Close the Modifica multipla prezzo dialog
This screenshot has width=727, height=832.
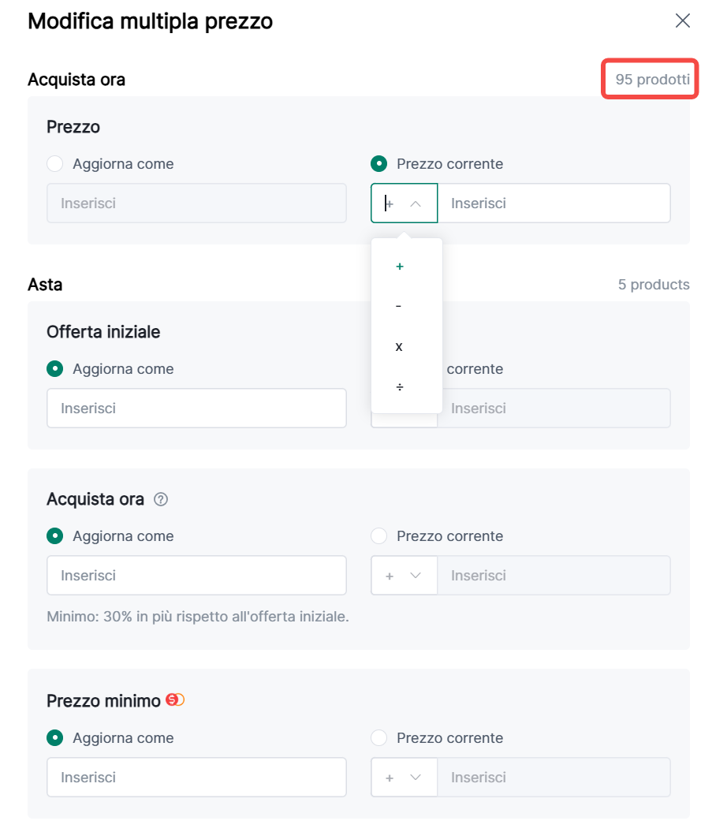click(683, 21)
